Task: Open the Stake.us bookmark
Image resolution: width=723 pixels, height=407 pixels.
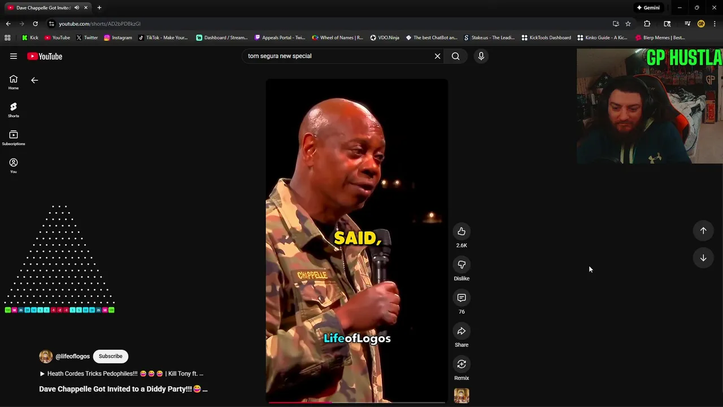Action: (489, 38)
